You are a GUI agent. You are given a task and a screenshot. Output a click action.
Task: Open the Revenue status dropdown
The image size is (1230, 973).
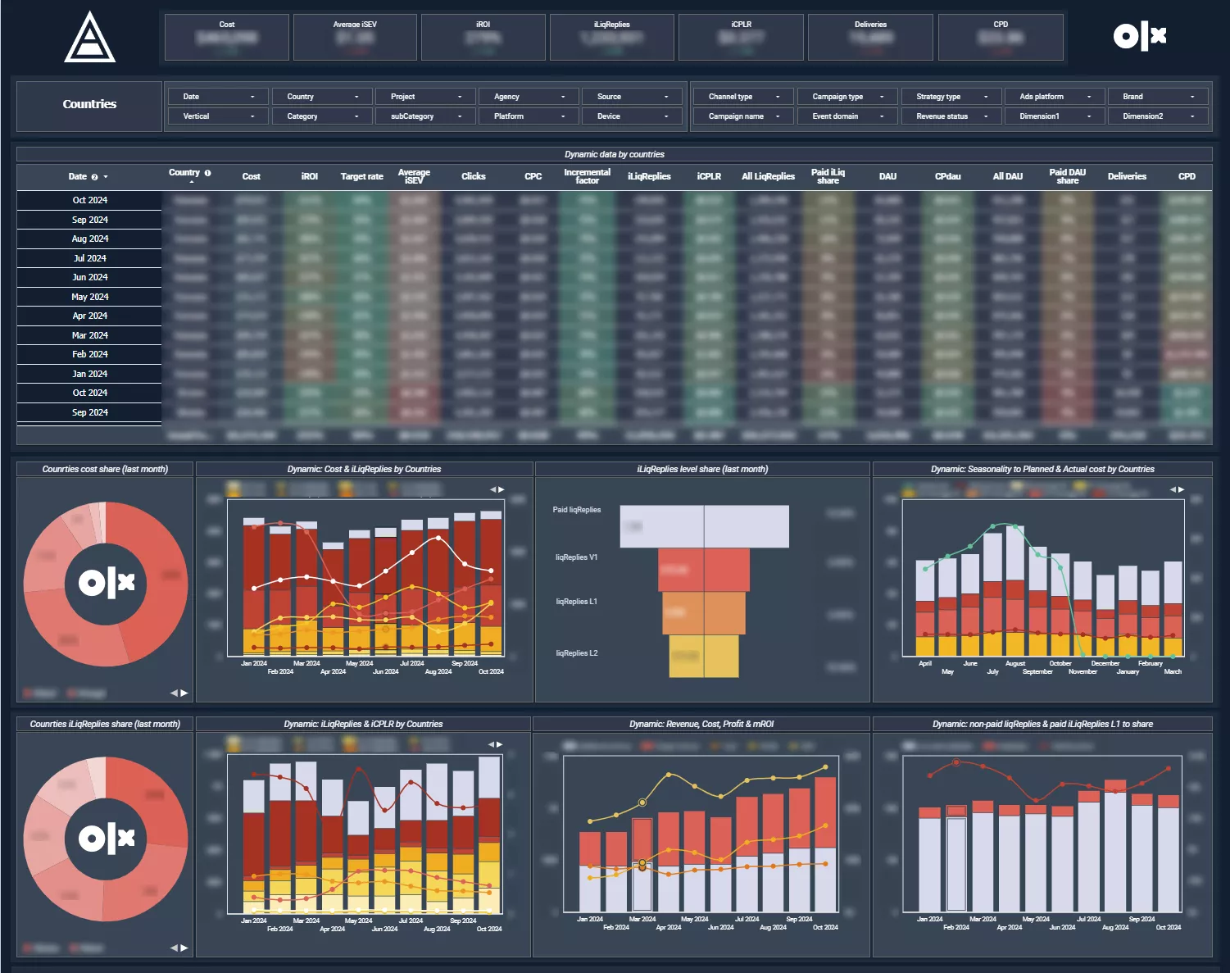tap(951, 116)
